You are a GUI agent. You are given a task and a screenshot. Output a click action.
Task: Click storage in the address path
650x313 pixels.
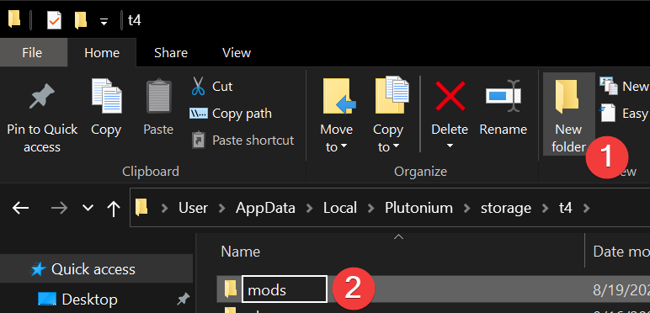click(506, 209)
